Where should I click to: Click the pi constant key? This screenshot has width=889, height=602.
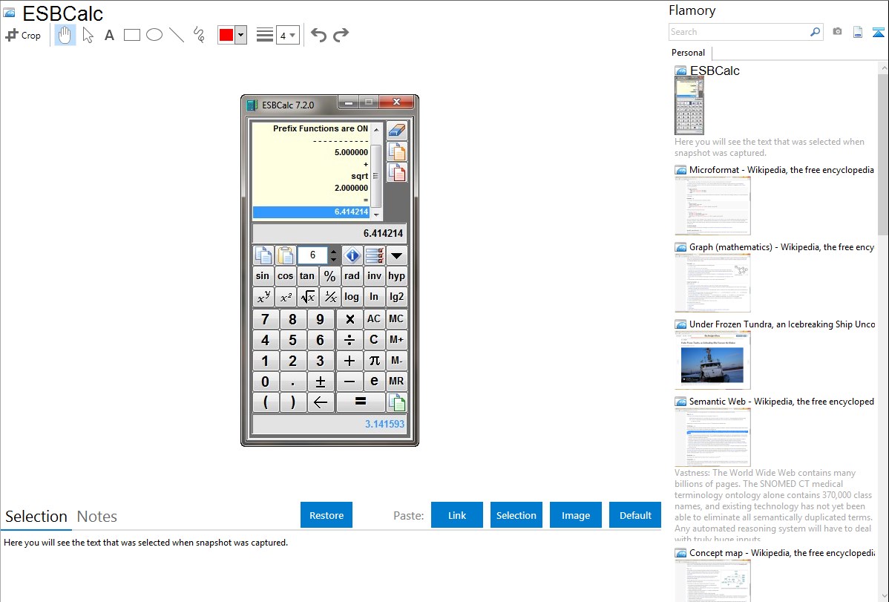point(374,361)
